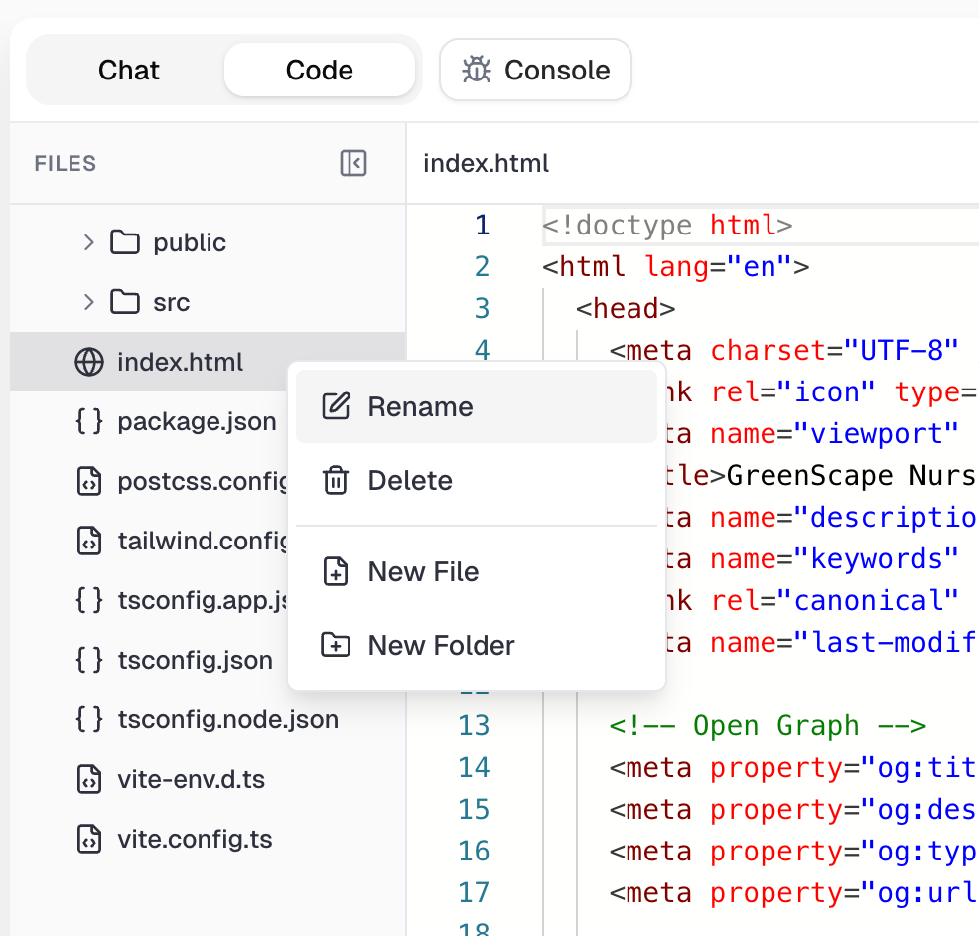Collapse the files sidebar panel
979x936 pixels.
coord(353,164)
